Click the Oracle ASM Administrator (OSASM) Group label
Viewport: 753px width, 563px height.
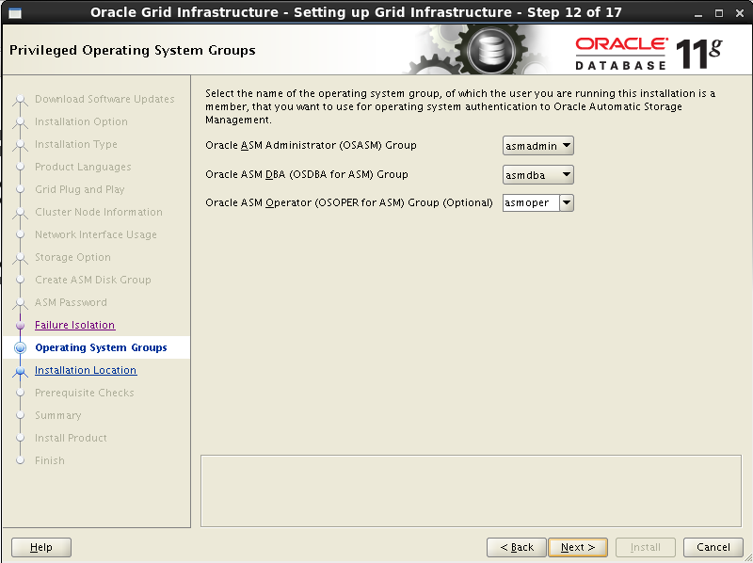coord(311,145)
